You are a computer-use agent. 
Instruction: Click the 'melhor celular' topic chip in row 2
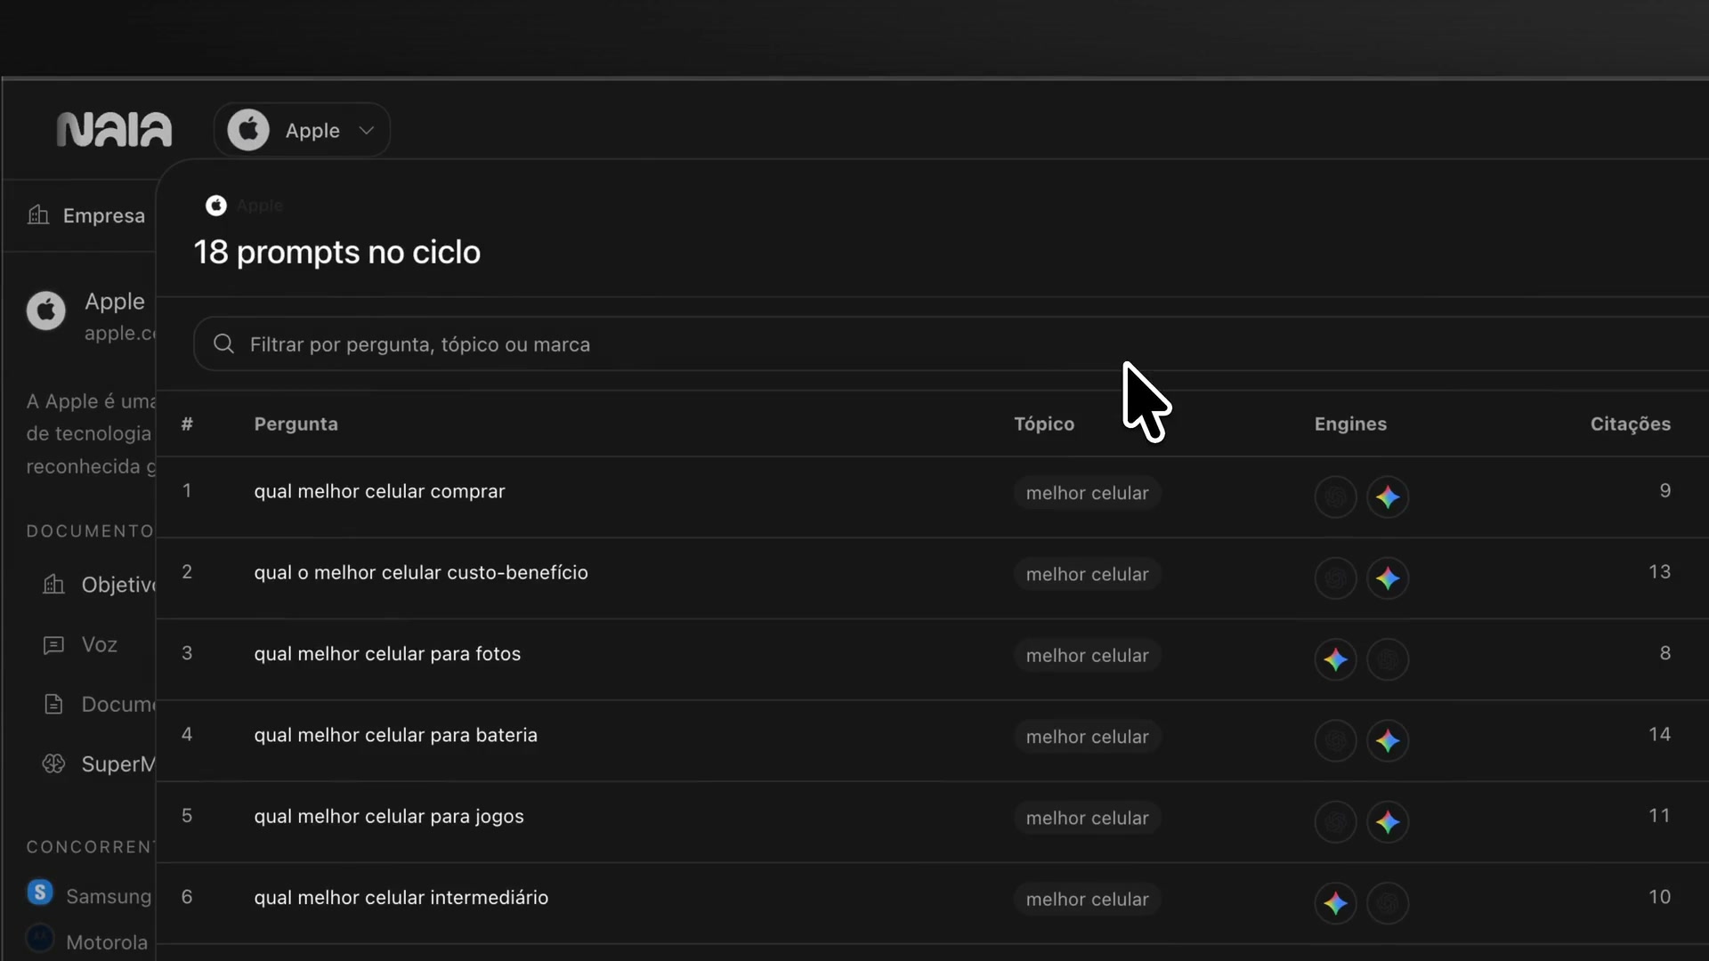1087,575
